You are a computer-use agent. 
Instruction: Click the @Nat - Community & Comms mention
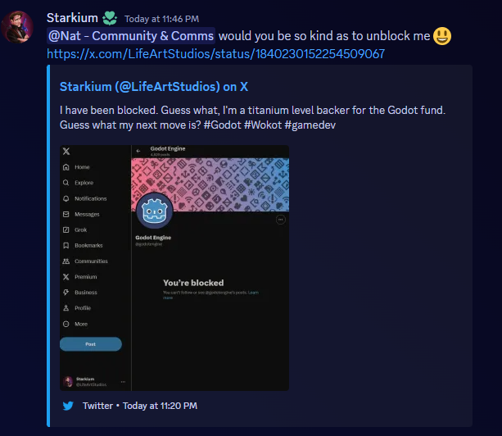(x=131, y=36)
